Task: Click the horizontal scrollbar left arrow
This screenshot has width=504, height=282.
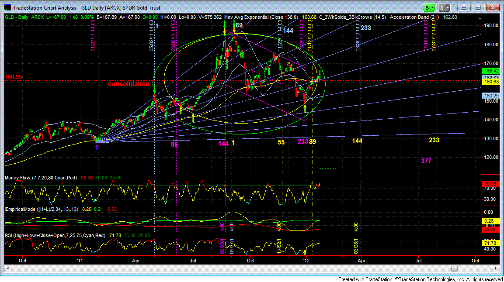Action: point(7,268)
